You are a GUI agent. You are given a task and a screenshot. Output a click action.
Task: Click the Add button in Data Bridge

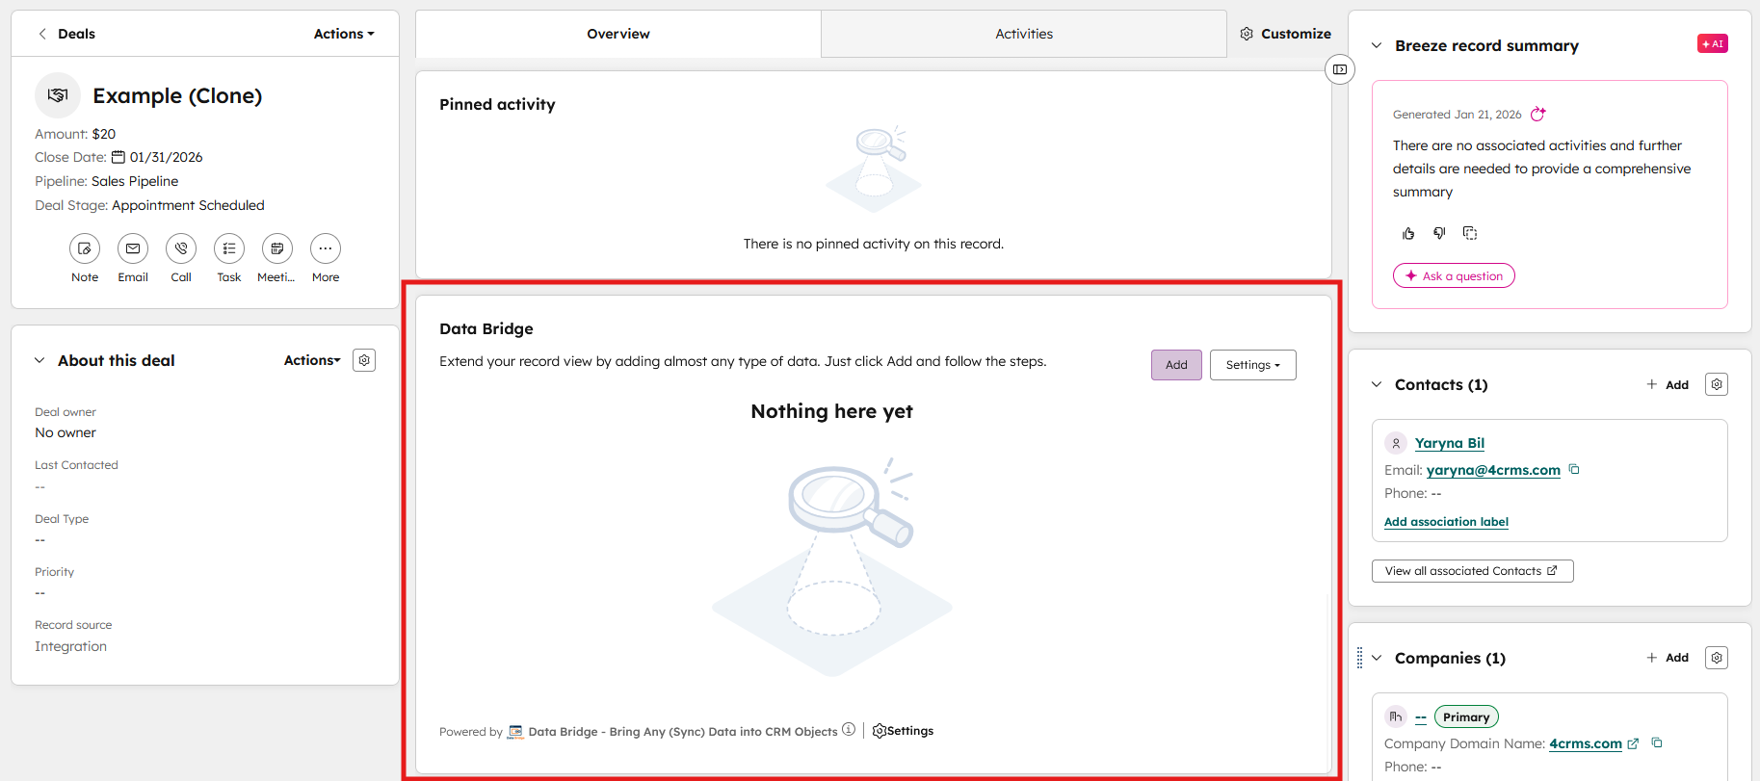point(1176,365)
